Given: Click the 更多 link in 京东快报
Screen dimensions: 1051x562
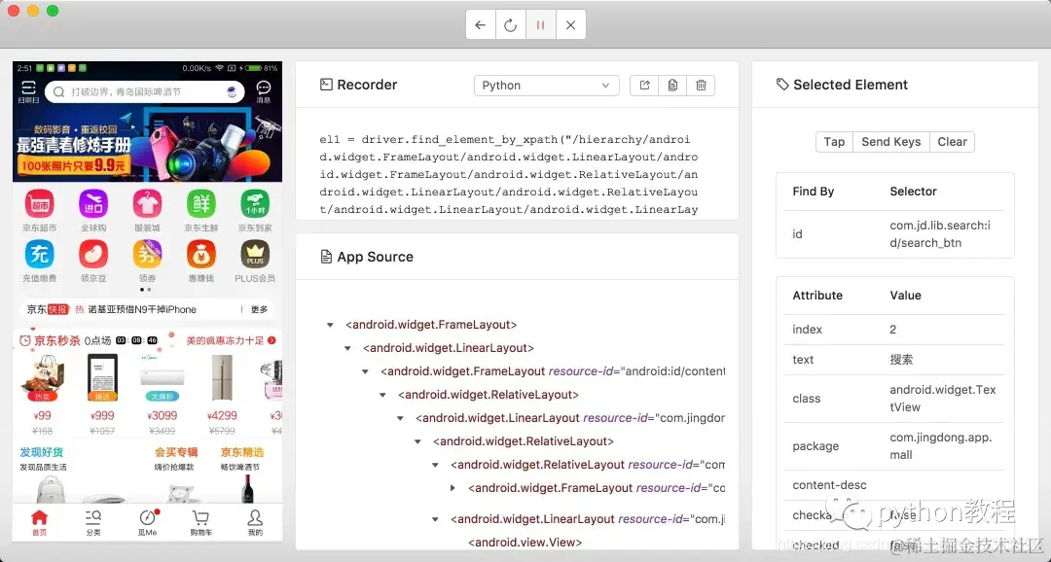Looking at the screenshot, I should click(260, 309).
